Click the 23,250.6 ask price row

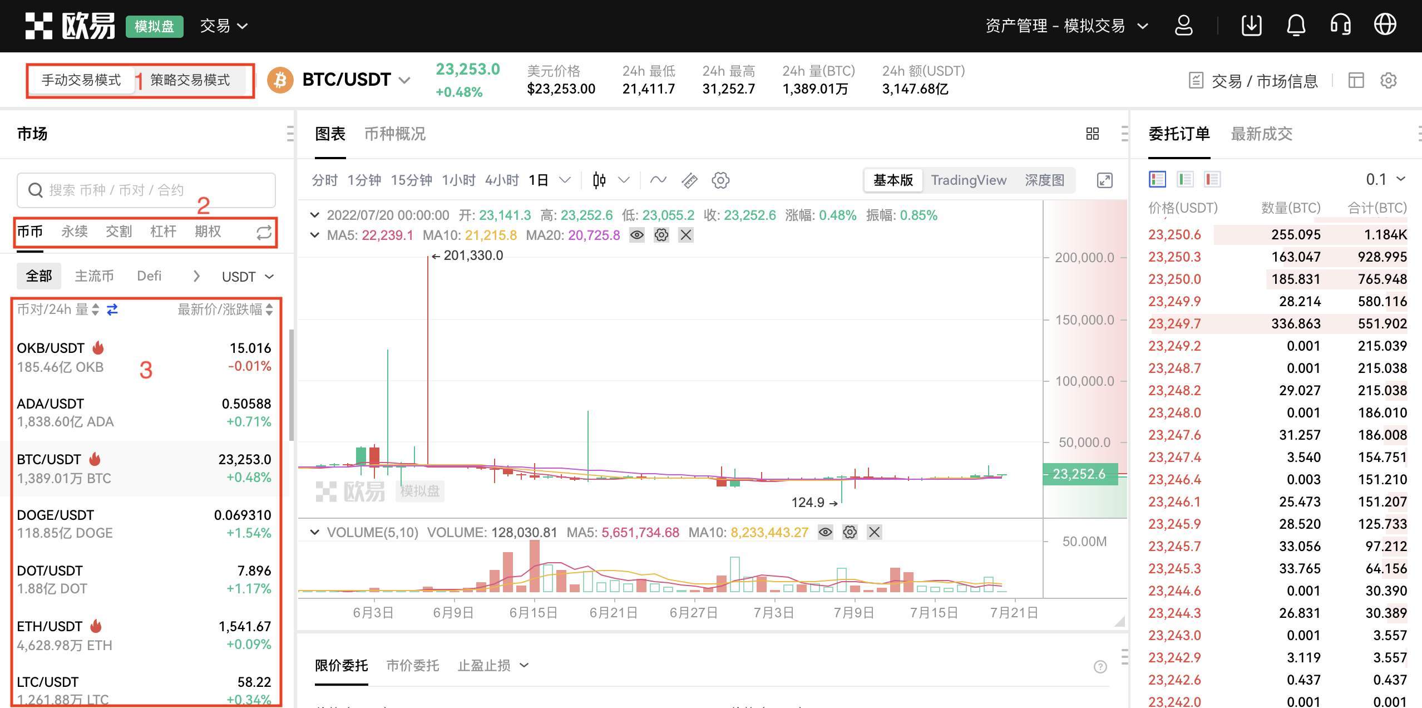point(1277,235)
